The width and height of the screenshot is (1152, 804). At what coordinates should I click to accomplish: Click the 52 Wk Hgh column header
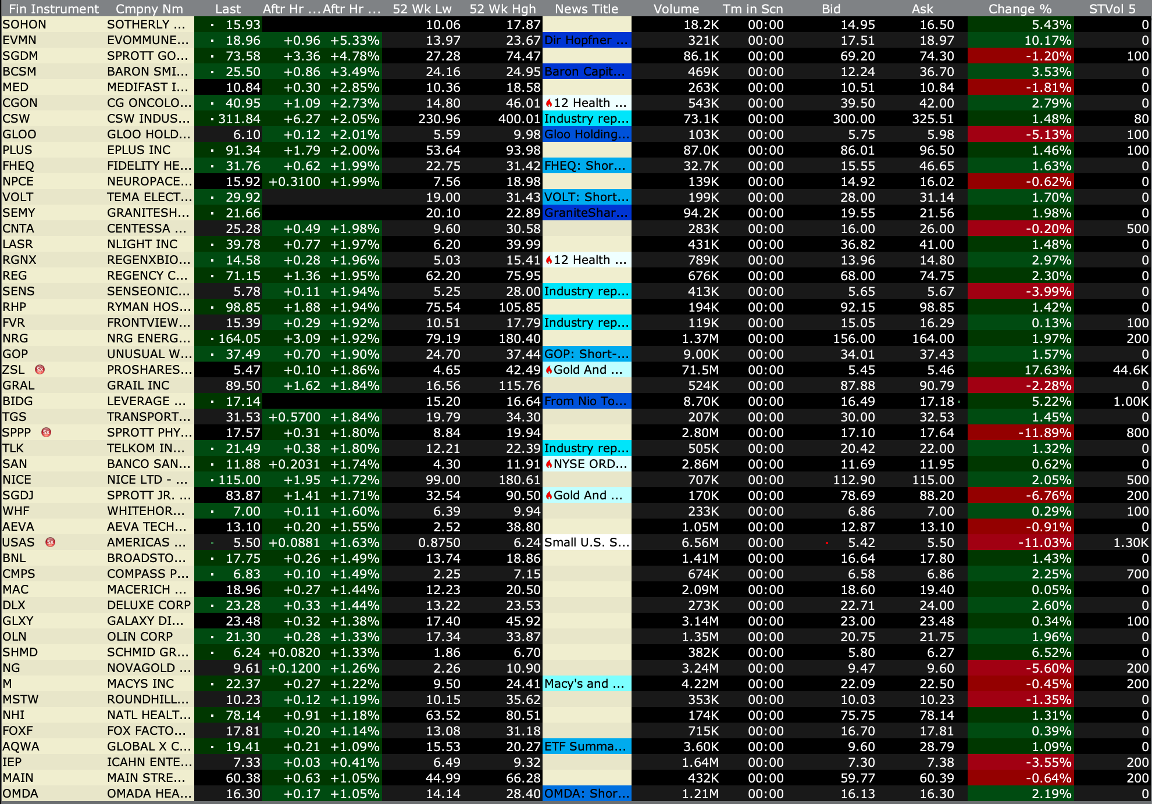click(502, 9)
